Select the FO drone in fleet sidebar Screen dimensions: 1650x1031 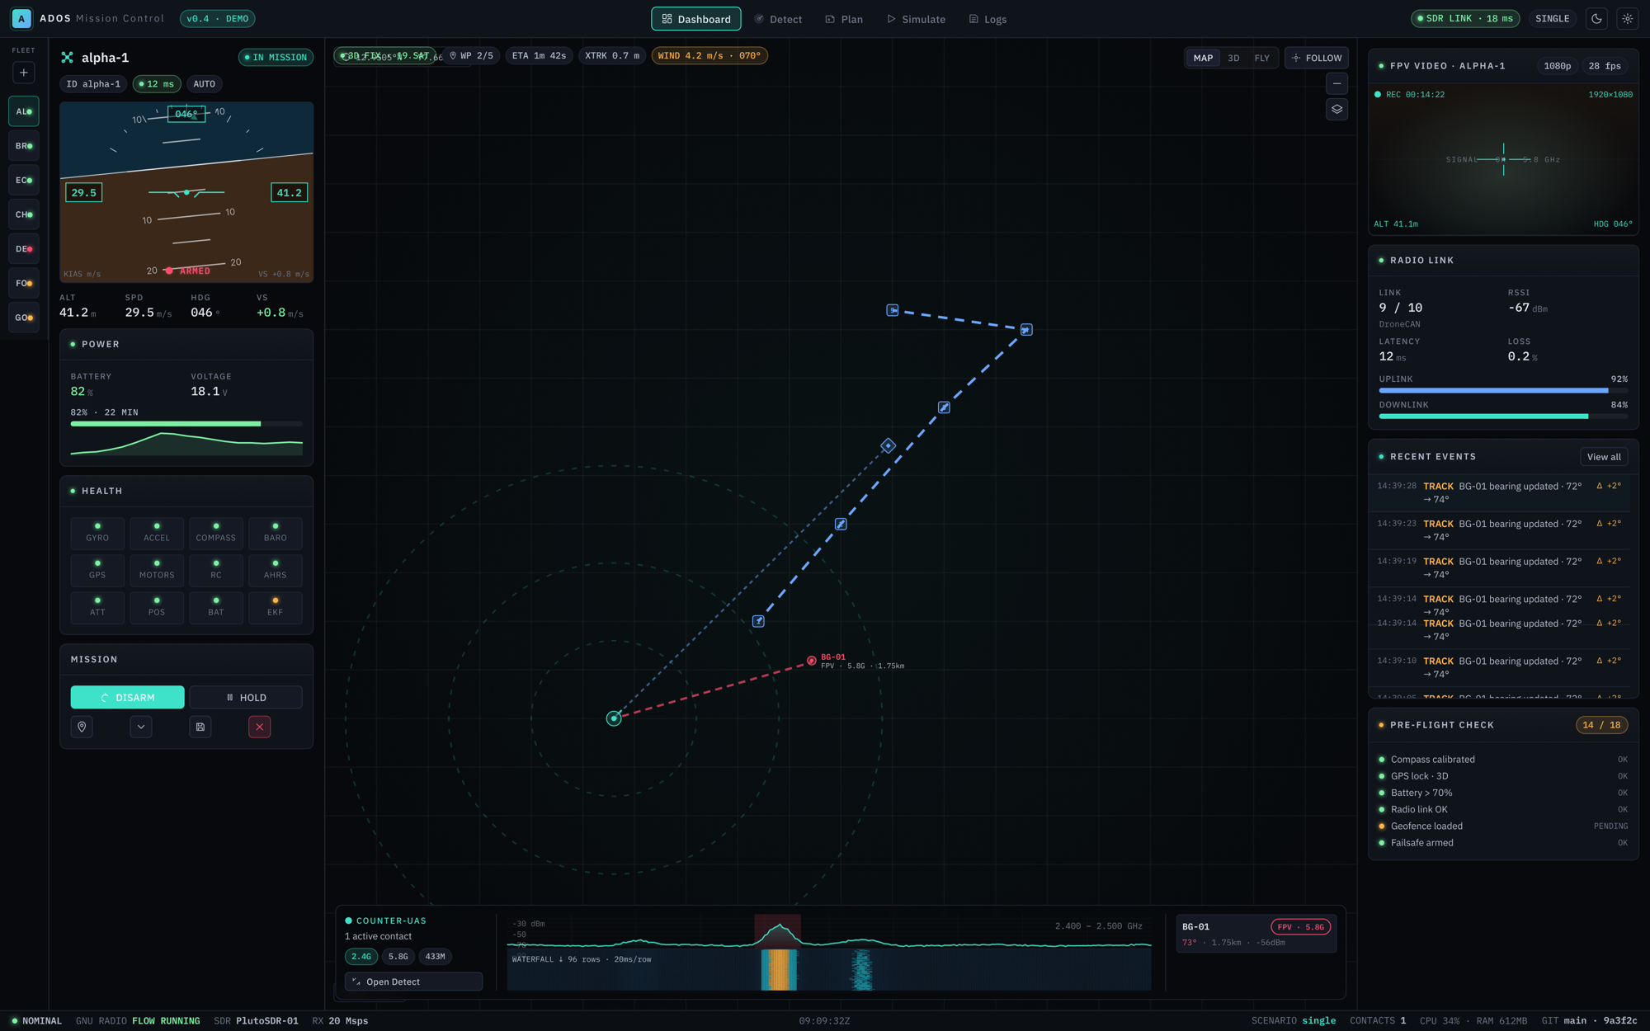coord(23,283)
